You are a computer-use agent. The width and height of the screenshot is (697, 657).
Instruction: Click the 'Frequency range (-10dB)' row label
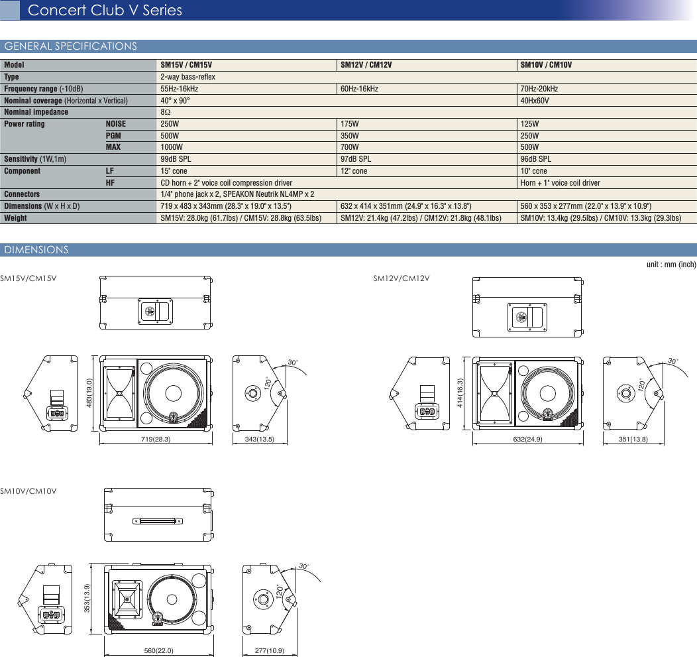click(x=44, y=89)
